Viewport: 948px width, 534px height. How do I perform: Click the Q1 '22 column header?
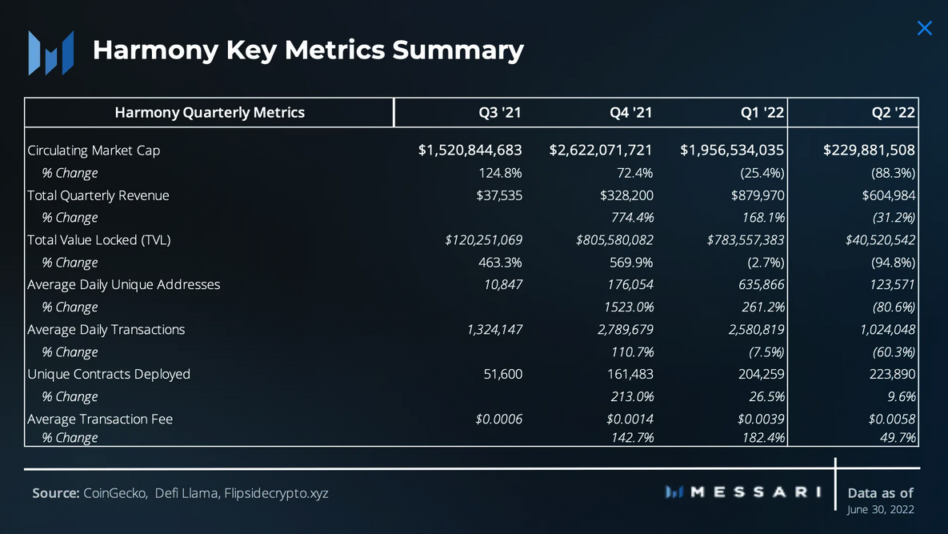pos(762,113)
